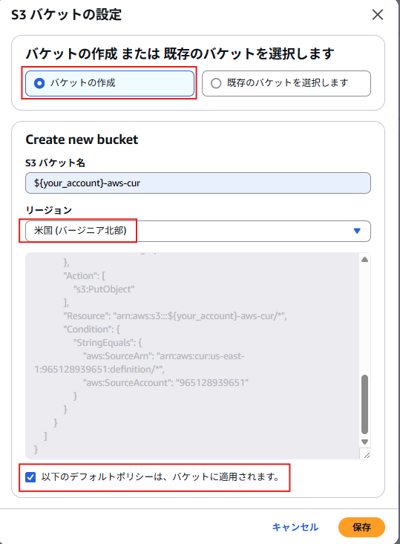This screenshot has height=544, width=400.
Task: Toggle the default policy applied checkbox
Action: tap(30, 477)
